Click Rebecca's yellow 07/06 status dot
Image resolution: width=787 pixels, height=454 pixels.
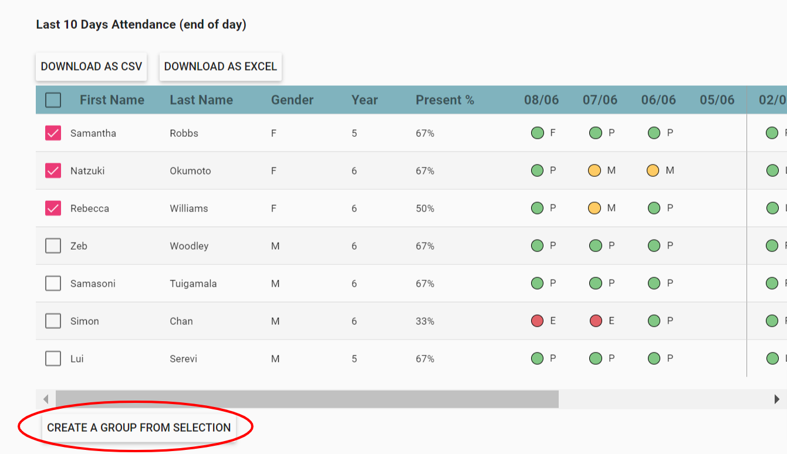click(x=595, y=208)
